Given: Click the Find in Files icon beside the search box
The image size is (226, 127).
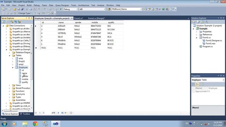Looking at the screenshot, I should point(109,9).
